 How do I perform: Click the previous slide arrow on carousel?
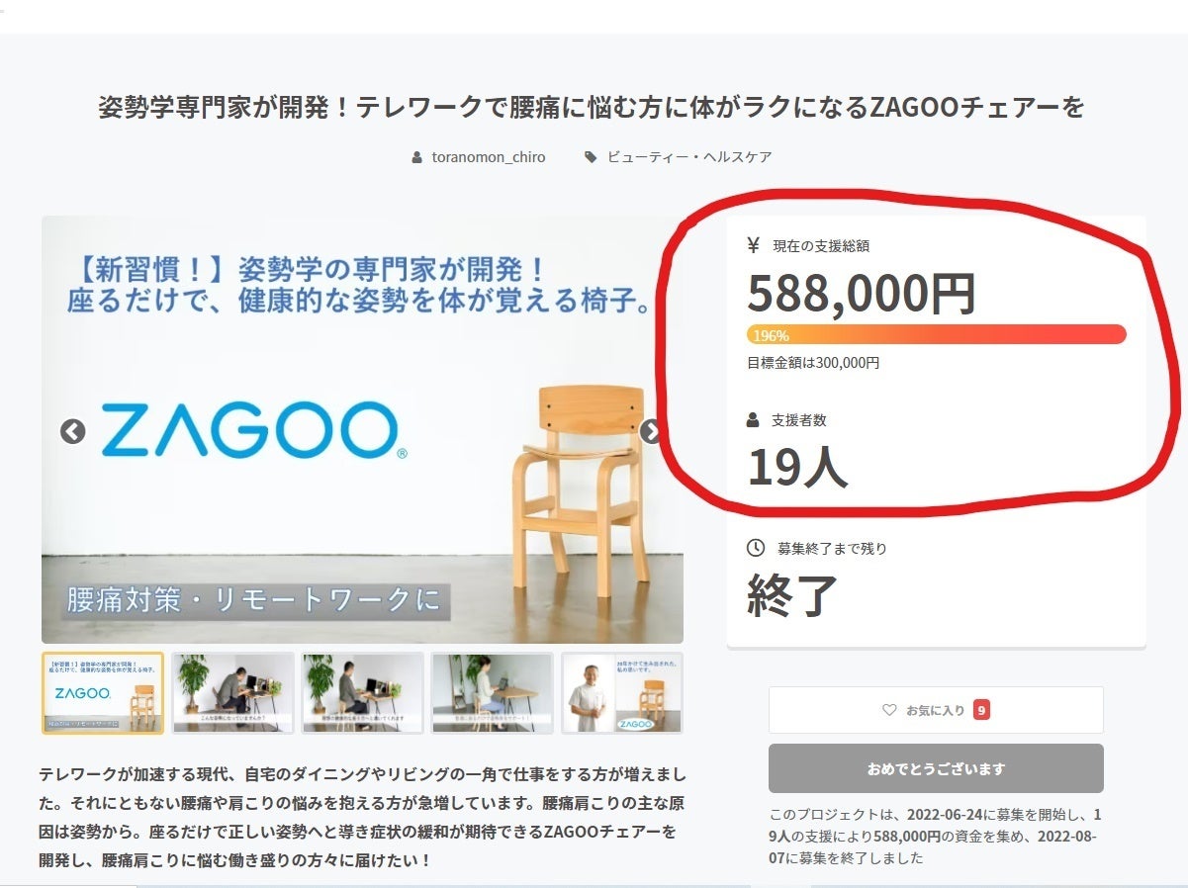click(x=73, y=431)
